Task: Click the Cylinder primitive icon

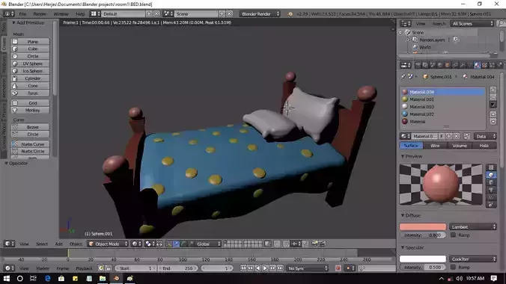Action: tap(15, 78)
